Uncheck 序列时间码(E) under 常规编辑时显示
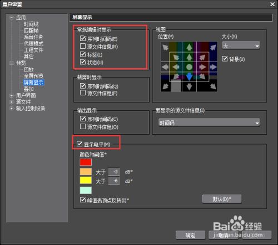This screenshot has height=245, width=278. (x=83, y=38)
